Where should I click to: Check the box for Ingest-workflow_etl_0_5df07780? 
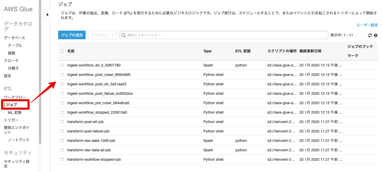pyautogui.click(x=62, y=65)
